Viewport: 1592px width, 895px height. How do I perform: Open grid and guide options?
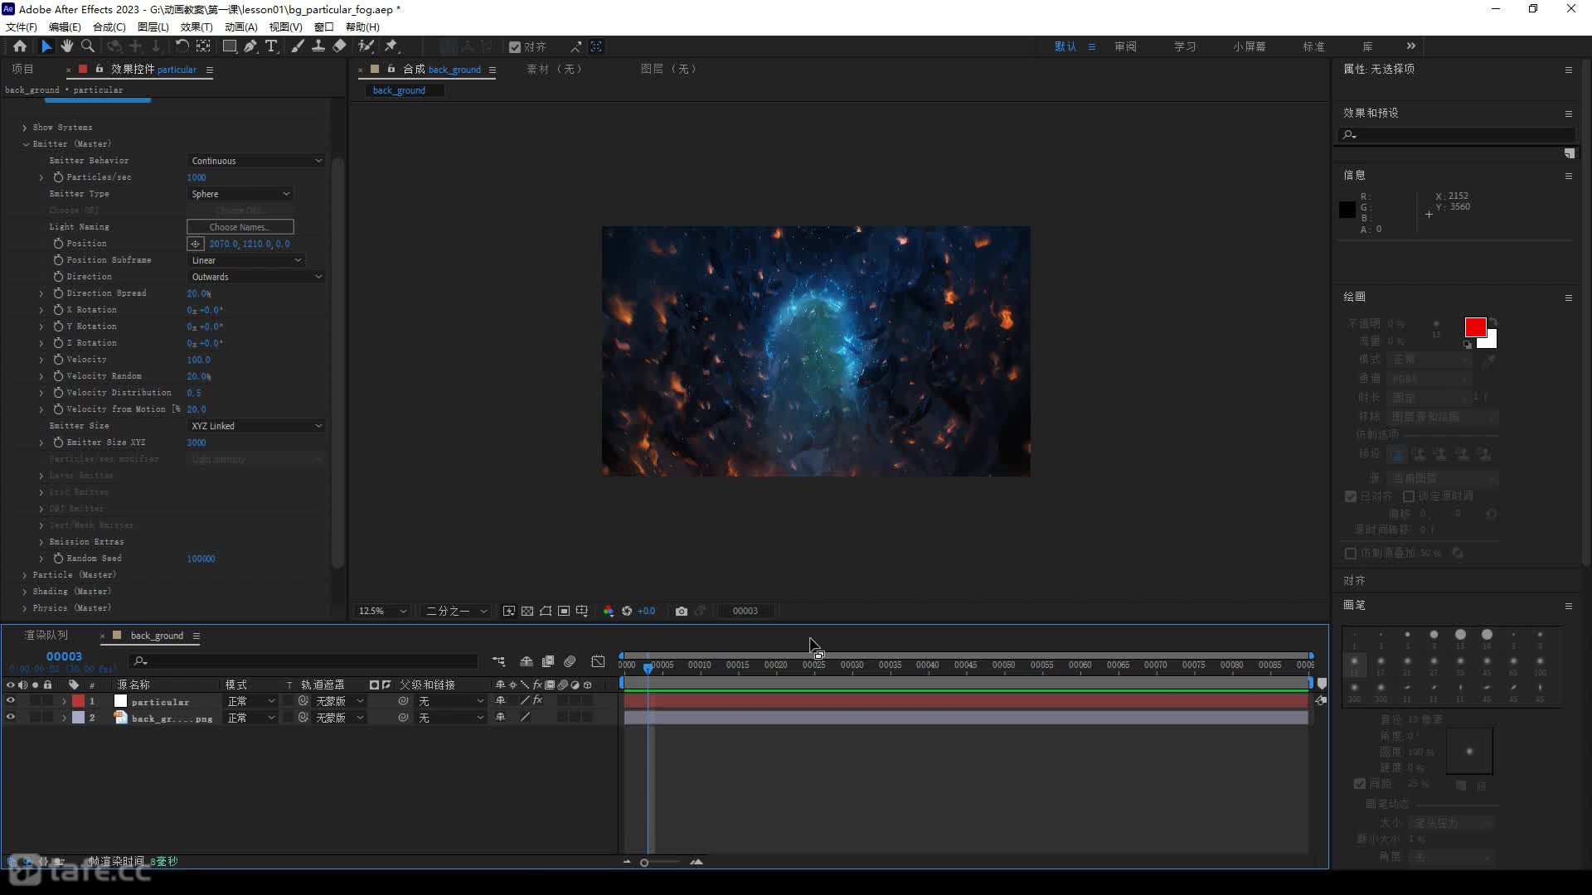coord(582,611)
